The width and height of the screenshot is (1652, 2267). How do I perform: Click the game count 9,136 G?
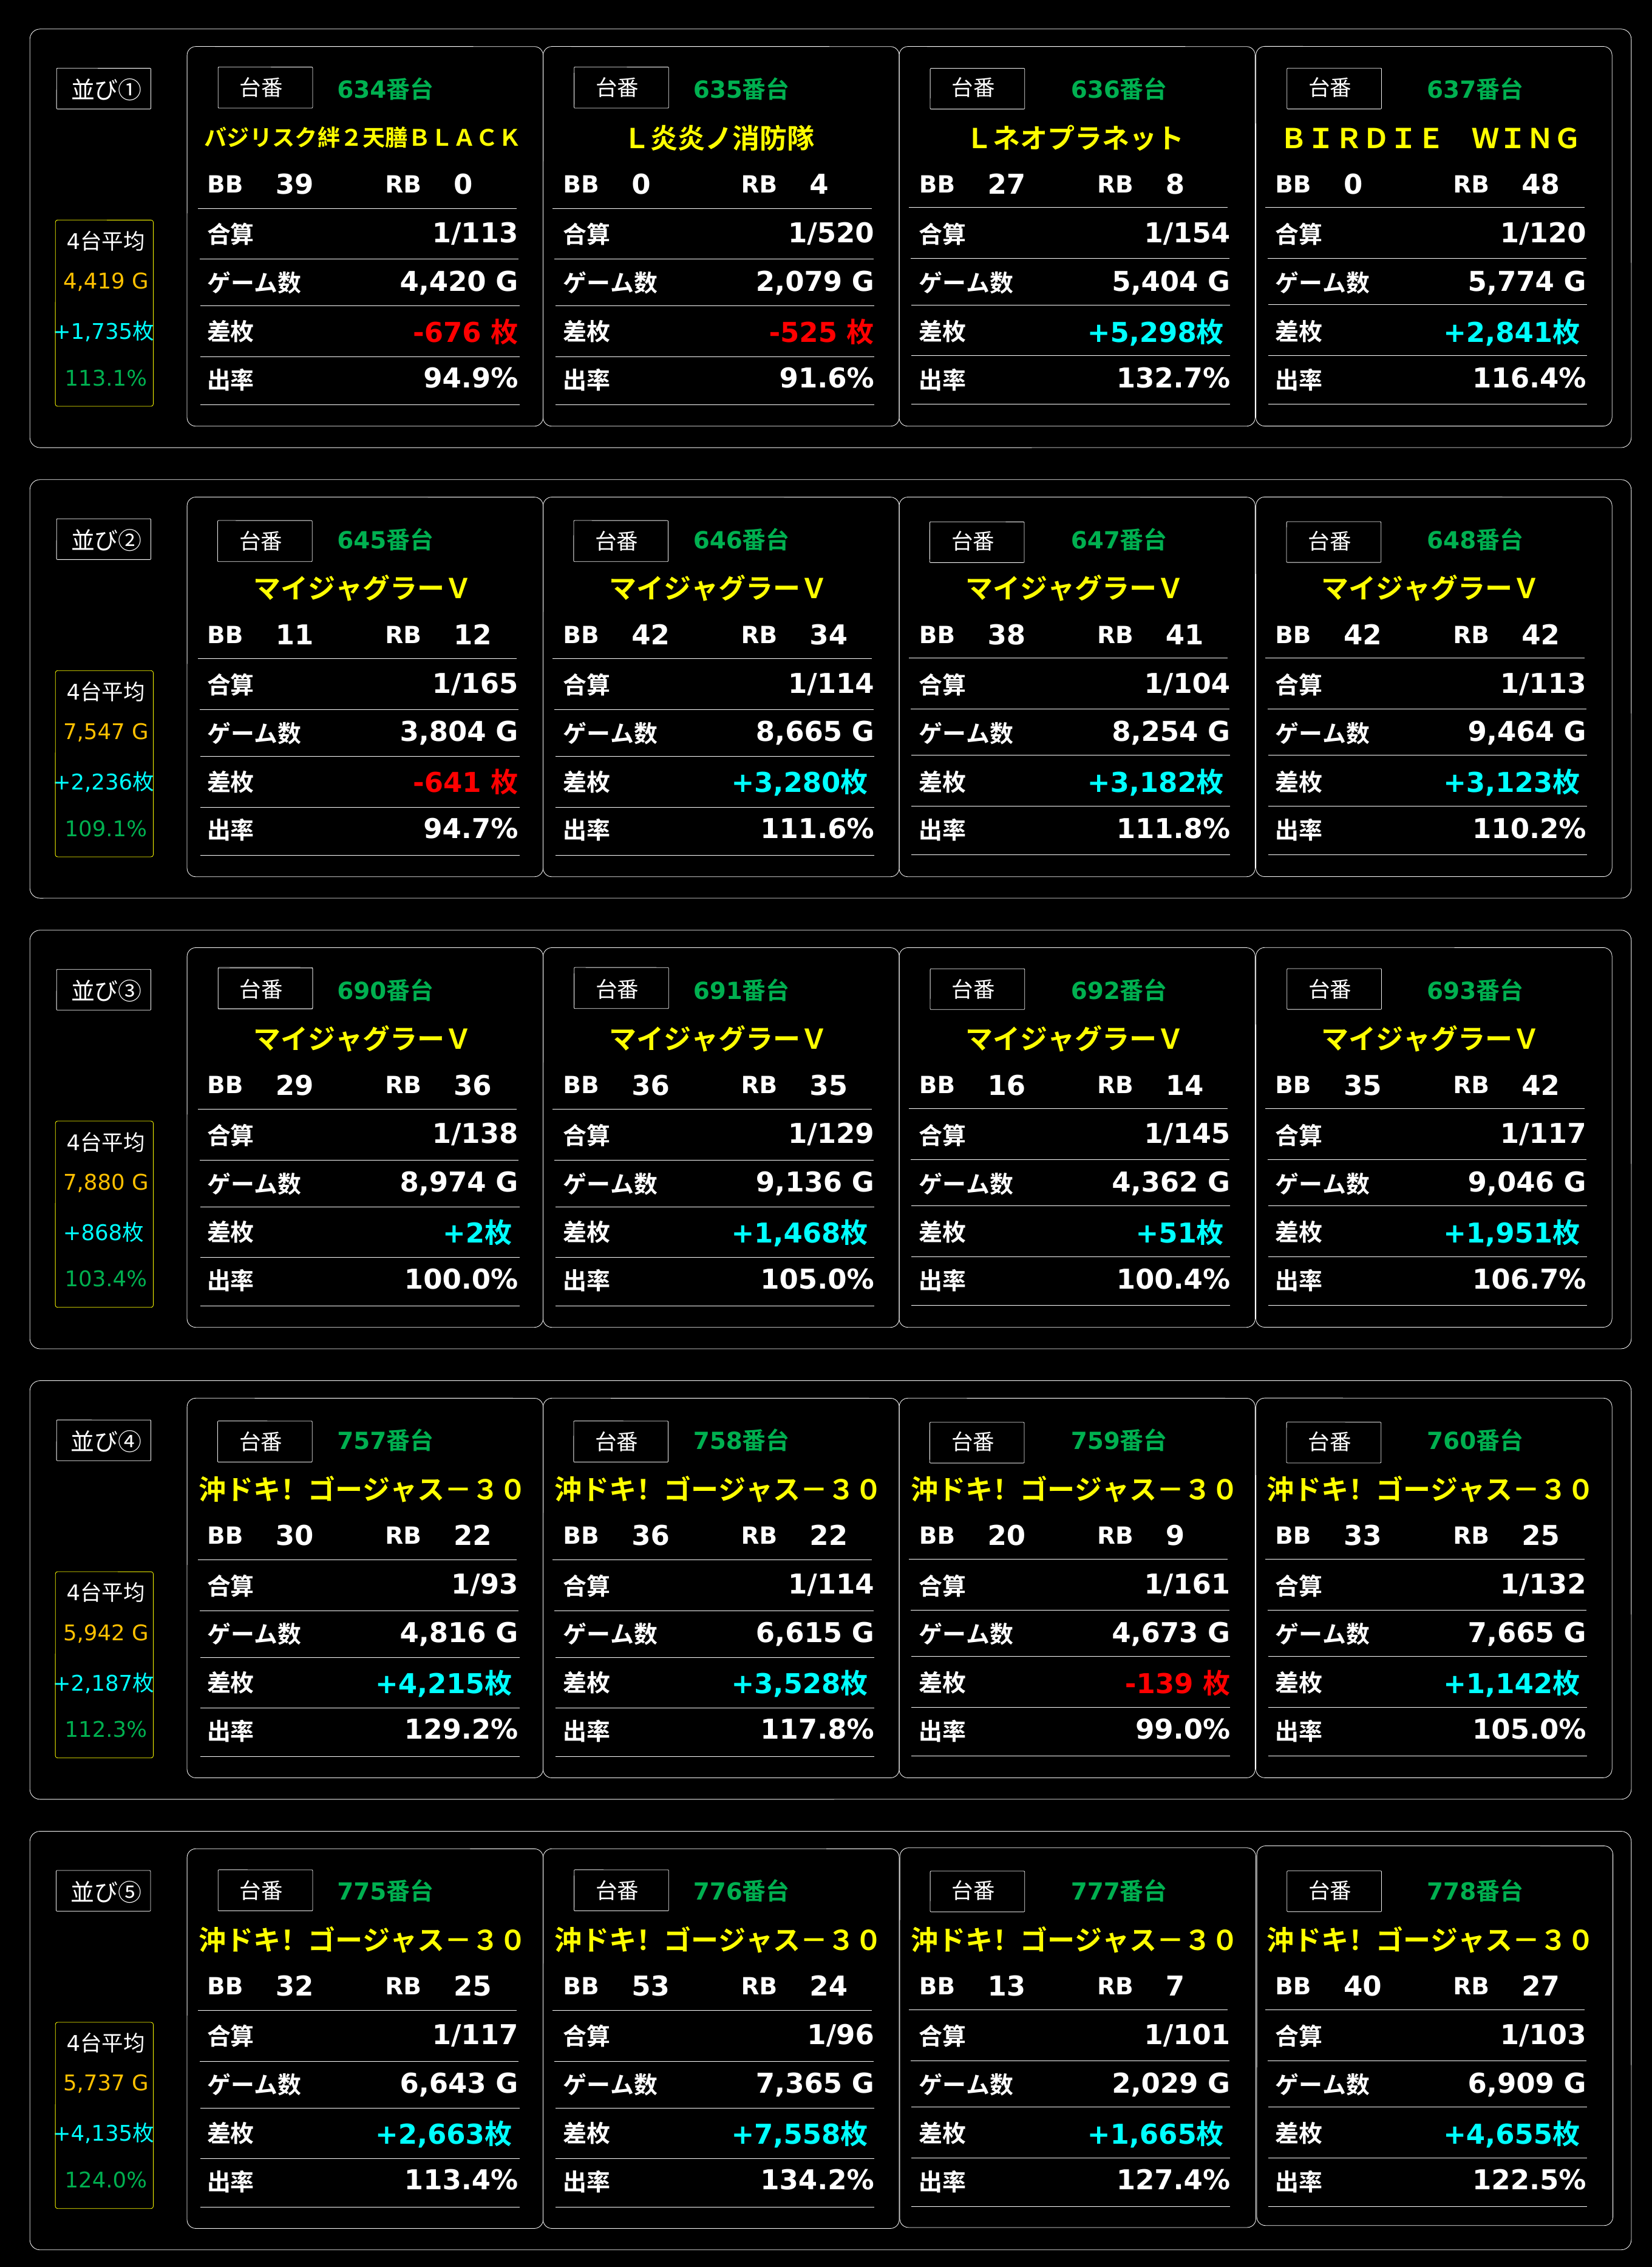(815, 1183)
